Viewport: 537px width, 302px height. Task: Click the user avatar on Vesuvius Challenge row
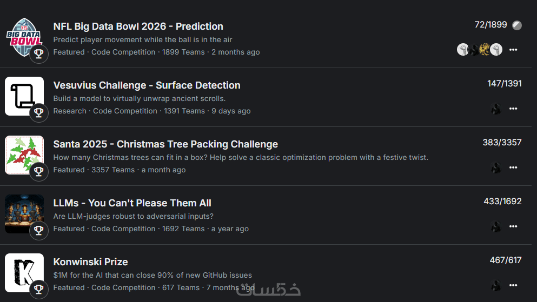pos(495,109)
